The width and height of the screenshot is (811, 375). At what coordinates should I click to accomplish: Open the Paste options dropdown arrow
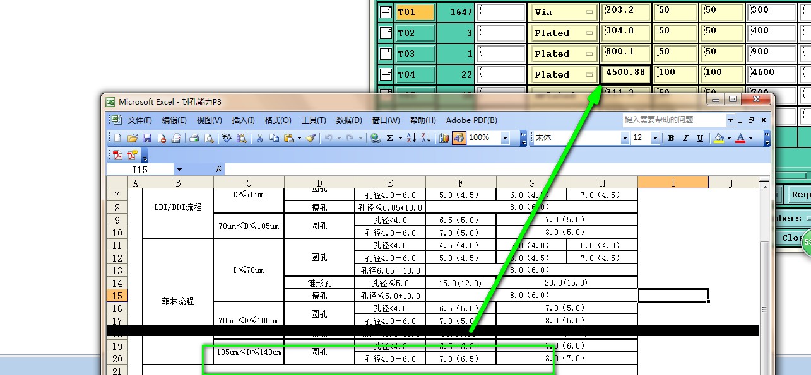[x=299, y=138]
